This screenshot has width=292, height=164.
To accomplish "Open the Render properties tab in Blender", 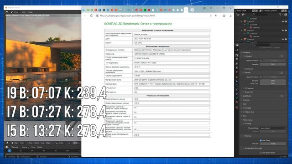I will [x=237, y=55].
